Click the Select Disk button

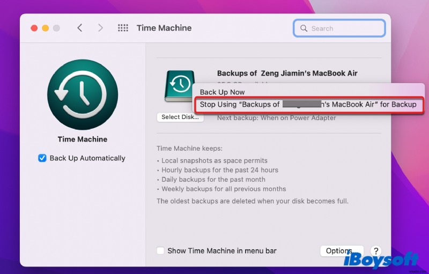point(180,117)
